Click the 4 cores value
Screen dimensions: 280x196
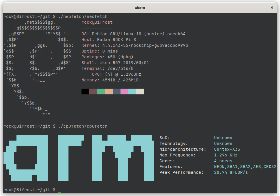223,161
